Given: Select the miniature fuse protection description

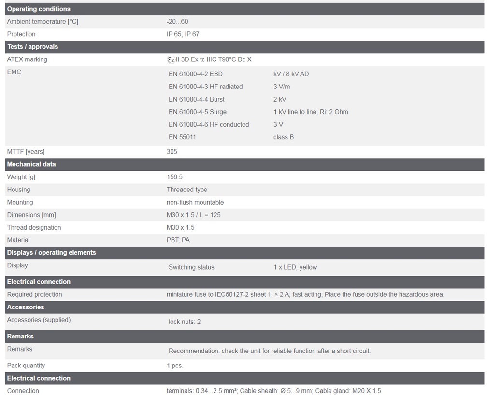Looking at the screenshot, I should [x=305, y=294].
